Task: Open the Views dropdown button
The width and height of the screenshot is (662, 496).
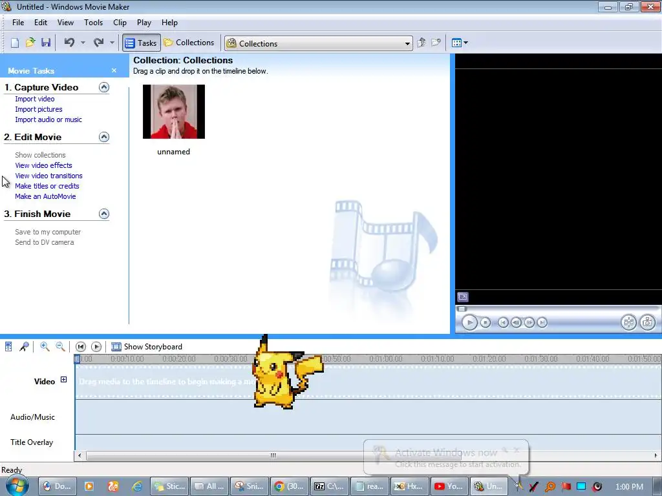Action: tap(460, 43)
